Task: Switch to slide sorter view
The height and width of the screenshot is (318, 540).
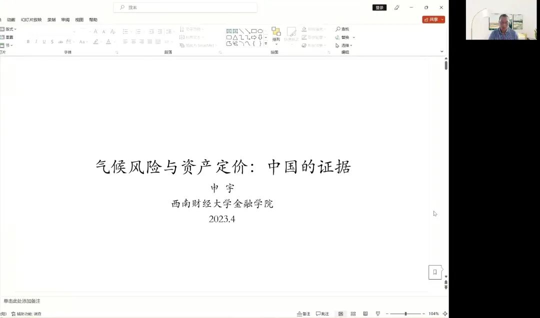Action: coord(353,314)
